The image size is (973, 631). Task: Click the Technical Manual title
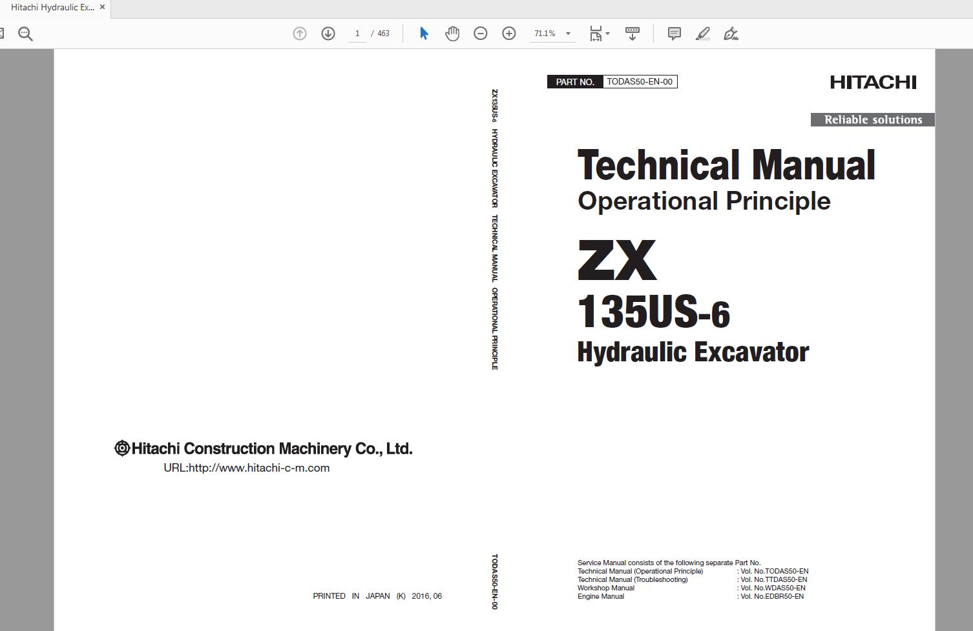pos(727,165)
